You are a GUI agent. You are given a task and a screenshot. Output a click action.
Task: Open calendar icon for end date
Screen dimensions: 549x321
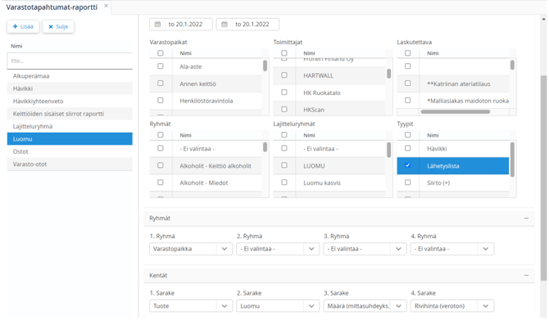pos(225,24)
